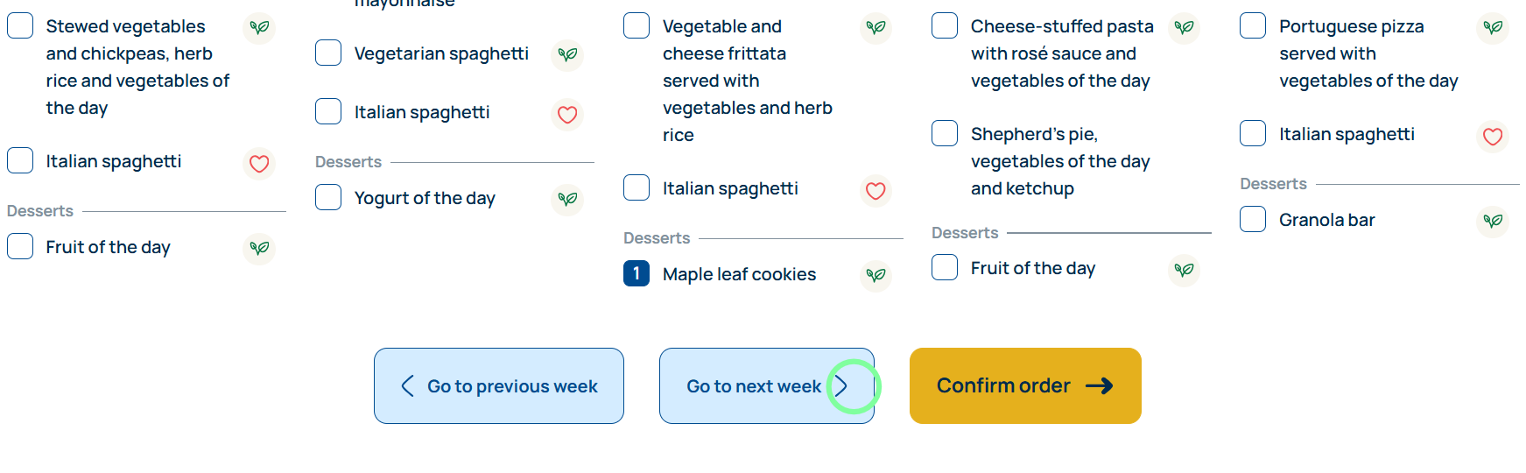Image resolution: width=1526 pixels, height=473 pixels.
Task: Tick the Cheese-stuffed pasta checkbox
Action: coord(945,25)
